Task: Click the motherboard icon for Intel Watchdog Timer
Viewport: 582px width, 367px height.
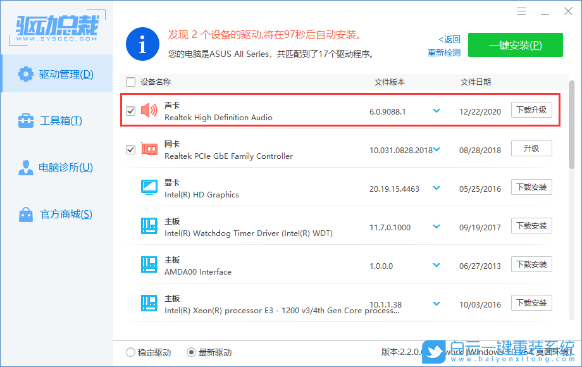Action: click(149, 225)
